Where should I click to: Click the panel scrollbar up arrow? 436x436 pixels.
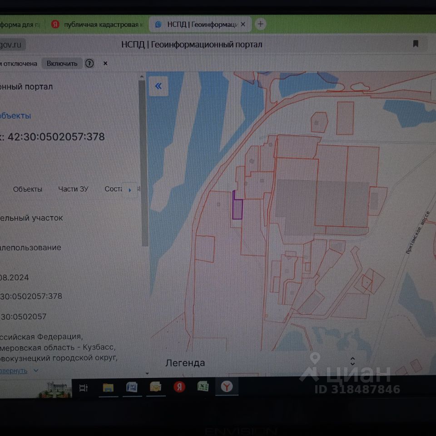(x=142, y=76)
